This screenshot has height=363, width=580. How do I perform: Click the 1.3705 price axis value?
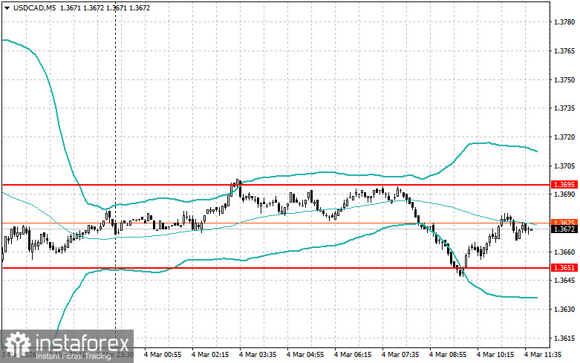(564, 166)
